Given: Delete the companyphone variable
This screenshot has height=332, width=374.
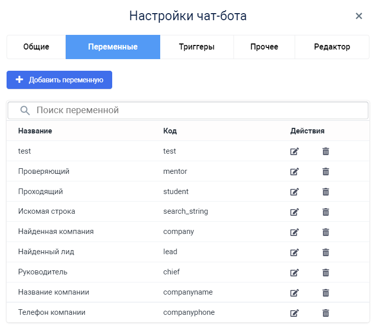Looking at the screenshot, I should click(325, 313).
